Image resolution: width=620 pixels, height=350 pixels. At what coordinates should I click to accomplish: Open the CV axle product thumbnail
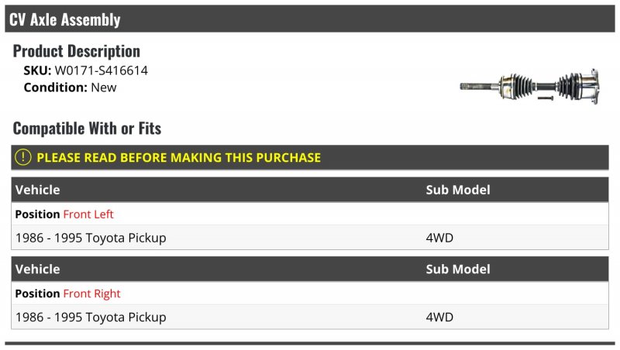pos(530,87)
